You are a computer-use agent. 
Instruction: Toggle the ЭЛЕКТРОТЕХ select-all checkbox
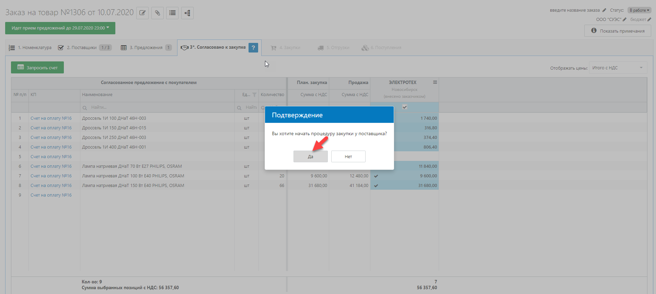tap(405, 107)
